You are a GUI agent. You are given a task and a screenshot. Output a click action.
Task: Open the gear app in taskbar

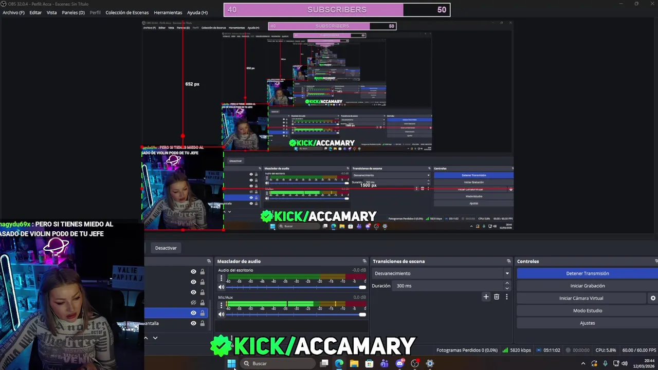click(x=430, y=363)
